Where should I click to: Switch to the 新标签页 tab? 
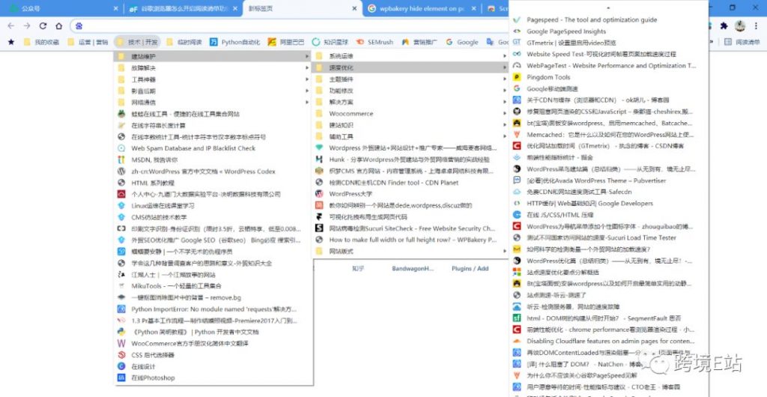303,8
